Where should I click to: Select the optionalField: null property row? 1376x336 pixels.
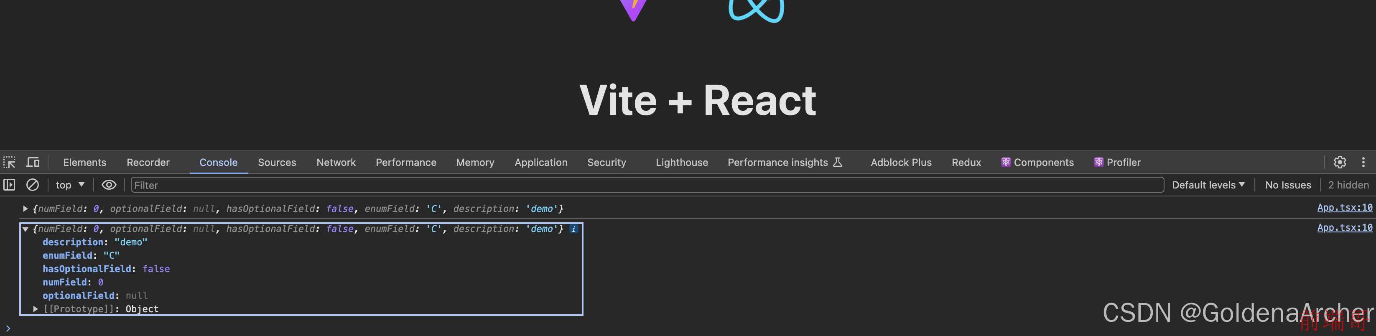pos(95,295)
